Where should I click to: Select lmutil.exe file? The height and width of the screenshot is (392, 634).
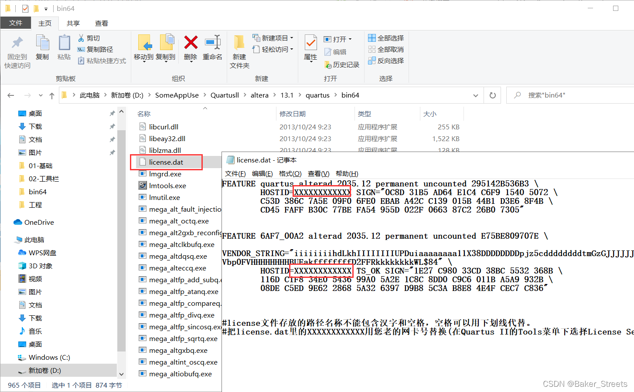[164, 198]
